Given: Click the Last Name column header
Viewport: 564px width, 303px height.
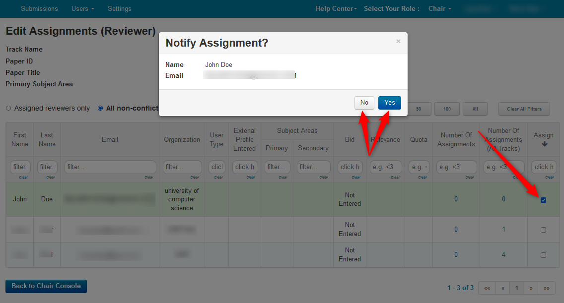Looking at the screenshot, I should [x=47, y=139].
